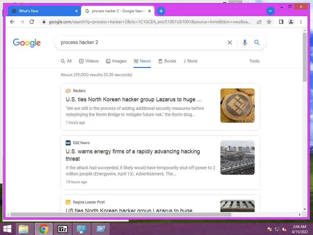The height and width of the screenshot is (235, 313).
Task: Open the Run dialog taskbar icon
Action: pyautogui.click(x=100, y=229)
